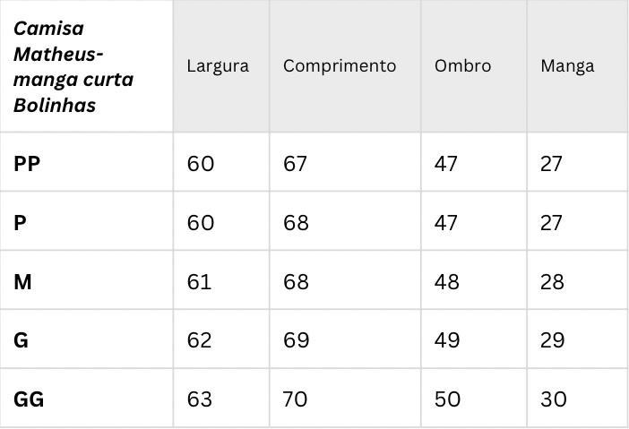Click the P size row label
The height and width of the screenshot is (429, 629).
(20, 222)
